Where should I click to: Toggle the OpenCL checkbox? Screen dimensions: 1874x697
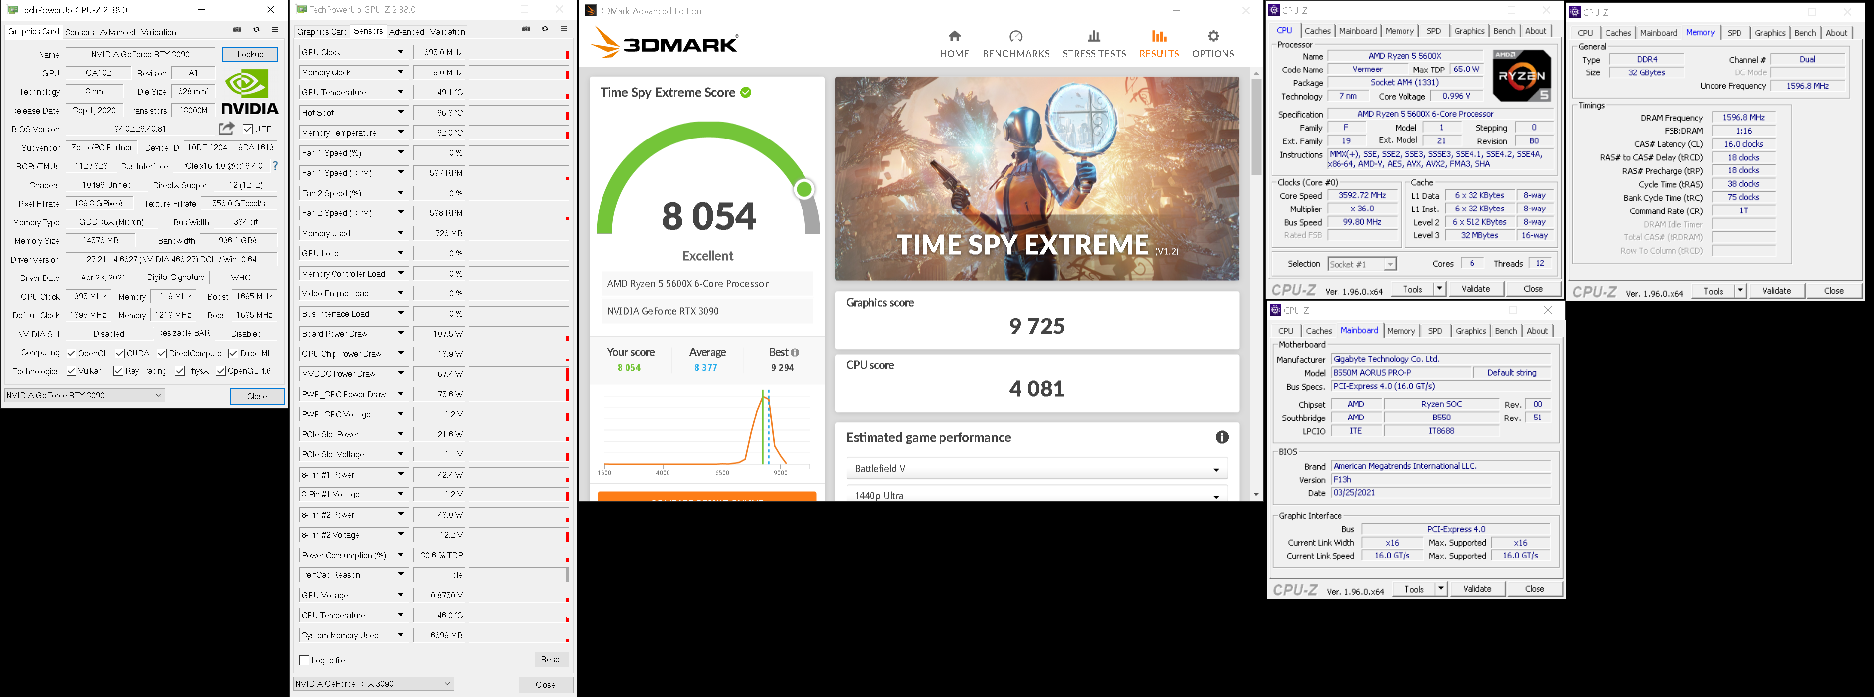[71, 353]
